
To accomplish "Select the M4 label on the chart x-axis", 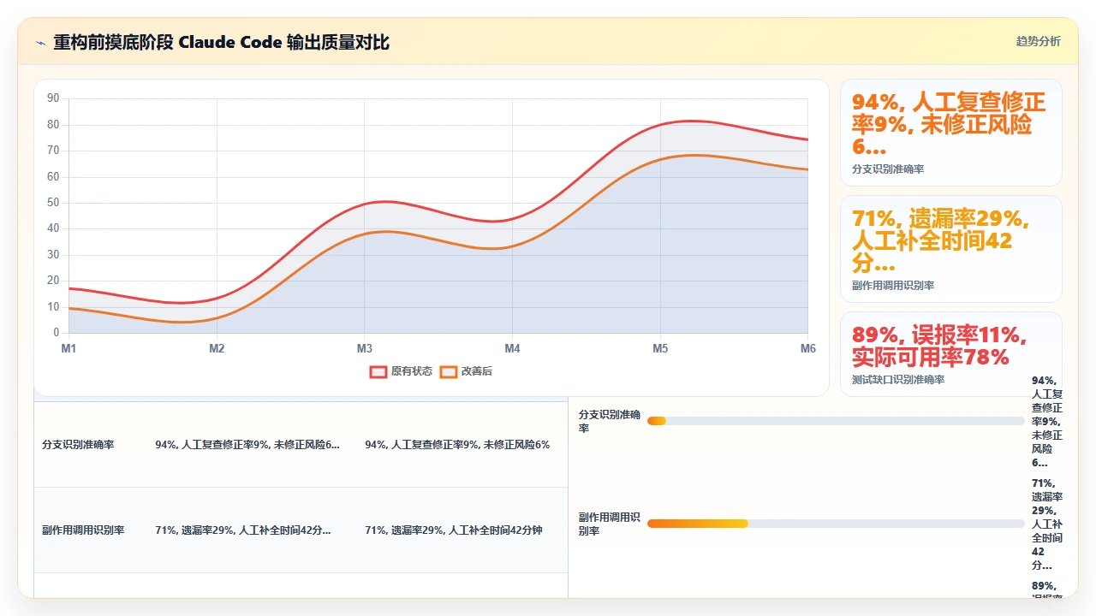I will pos(512,348).
